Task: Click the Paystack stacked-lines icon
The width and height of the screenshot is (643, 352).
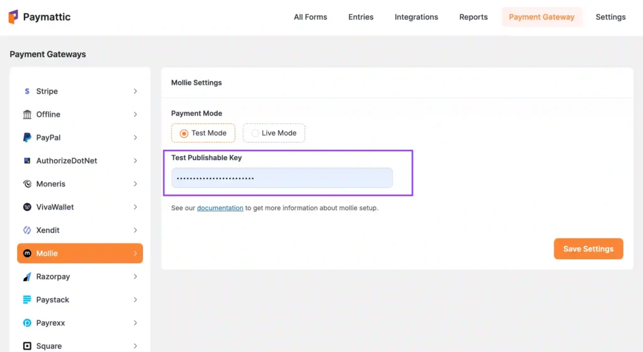Action: pos(27,299)
